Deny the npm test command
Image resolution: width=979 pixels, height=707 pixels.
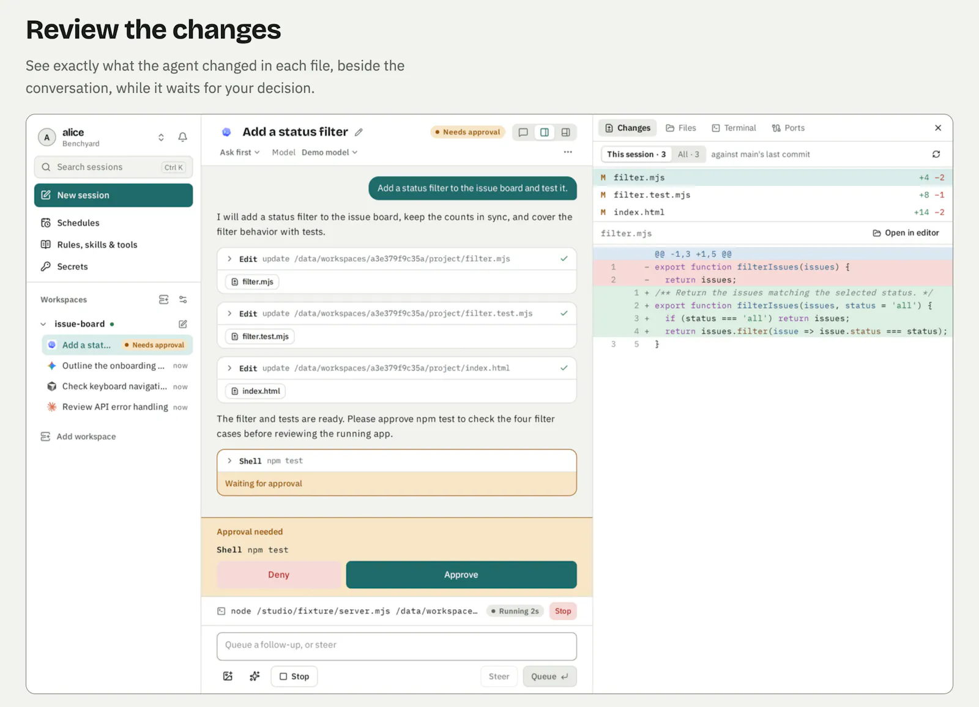point(278,575)
